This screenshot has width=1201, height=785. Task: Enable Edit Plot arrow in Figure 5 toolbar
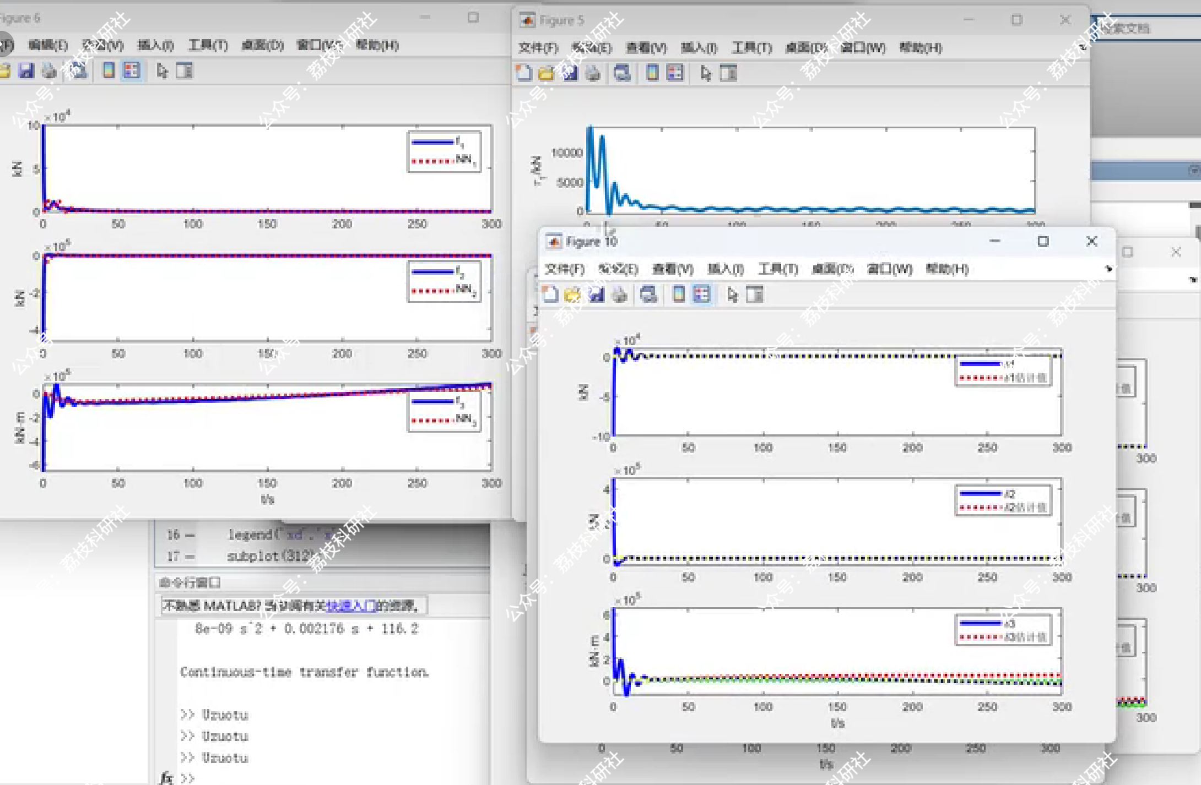tap(706, 73)
